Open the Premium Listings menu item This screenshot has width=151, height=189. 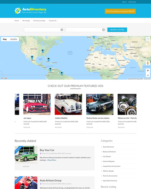click(x=39, y=21)
